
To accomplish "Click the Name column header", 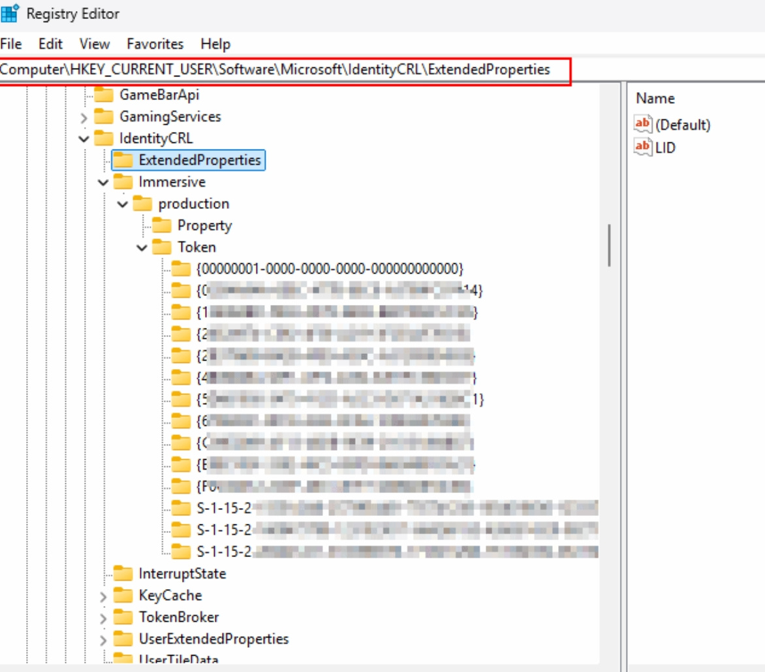I will 655,99.
